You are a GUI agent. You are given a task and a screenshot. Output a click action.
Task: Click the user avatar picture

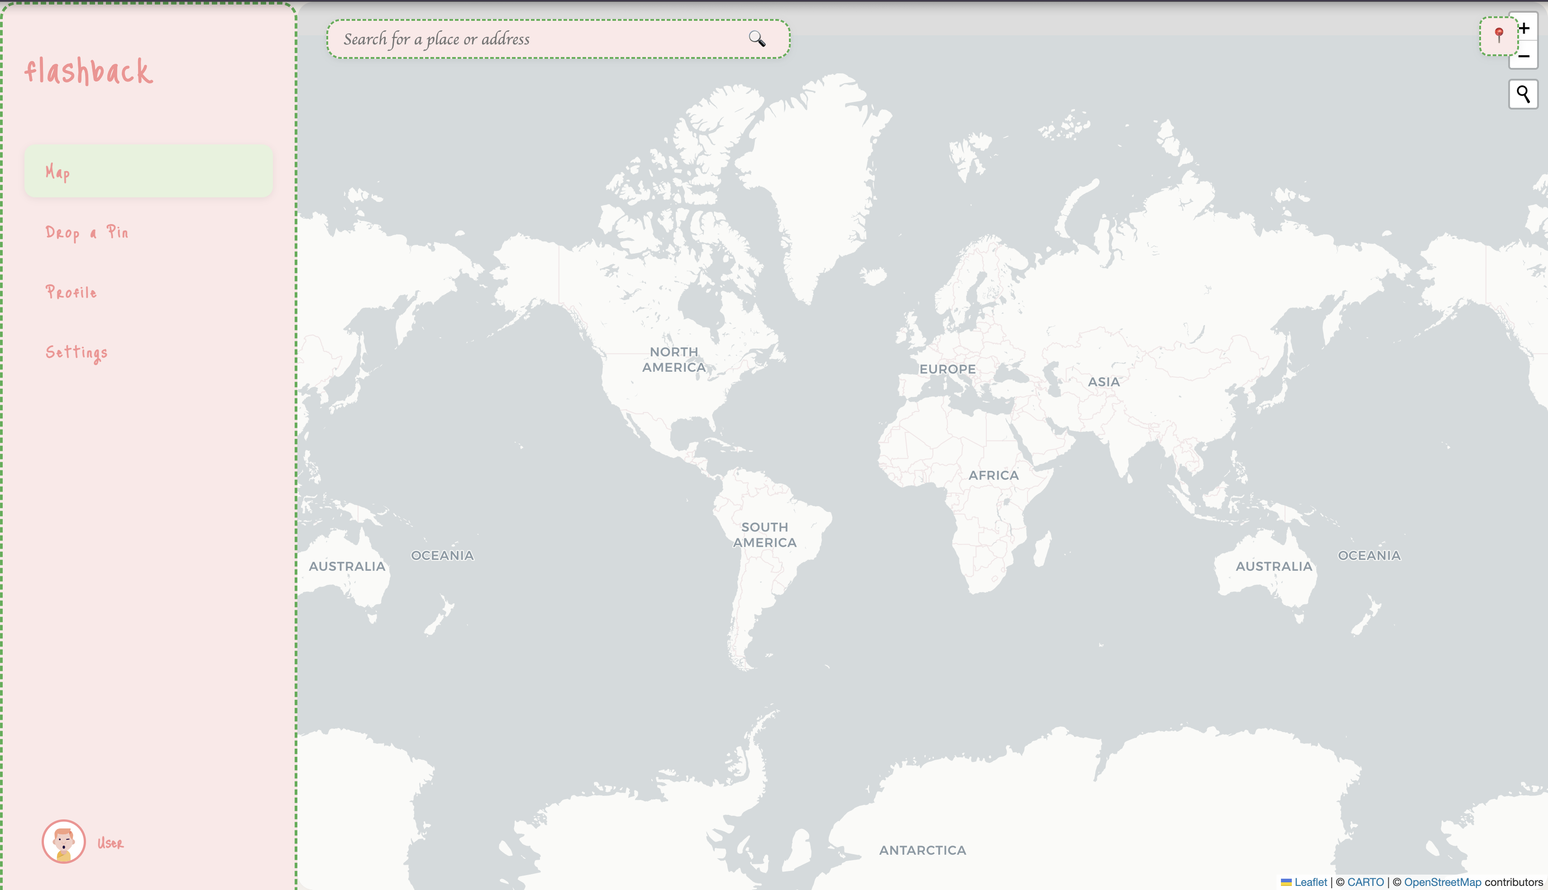(x=63, y=842)
